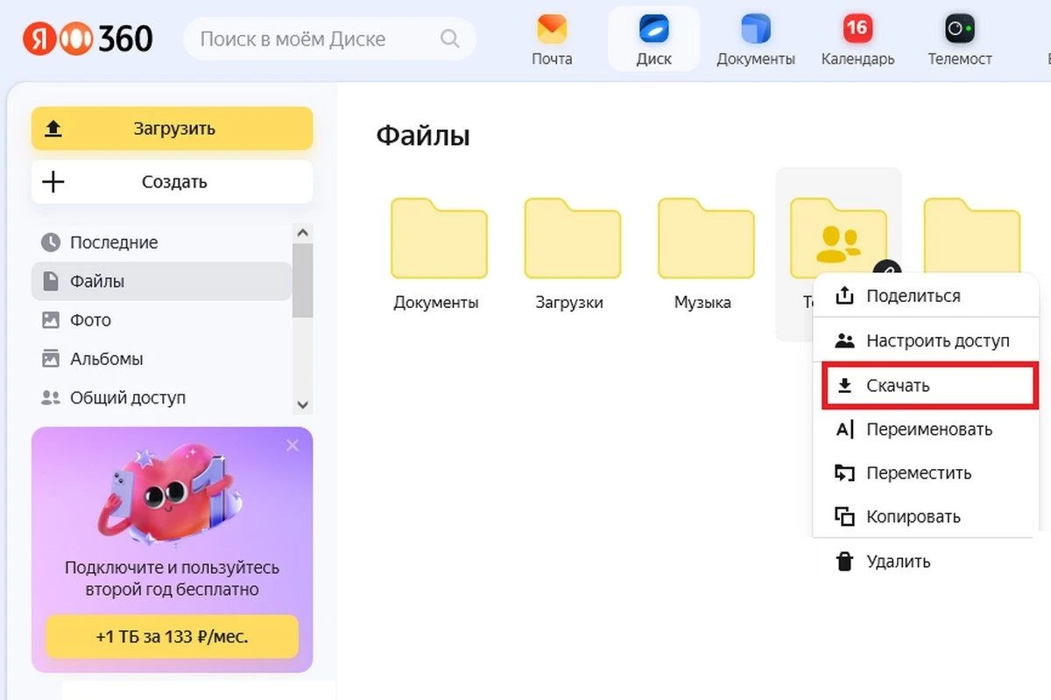
Task: Click the album icon beside Альбомы
Action: (51, 359)
